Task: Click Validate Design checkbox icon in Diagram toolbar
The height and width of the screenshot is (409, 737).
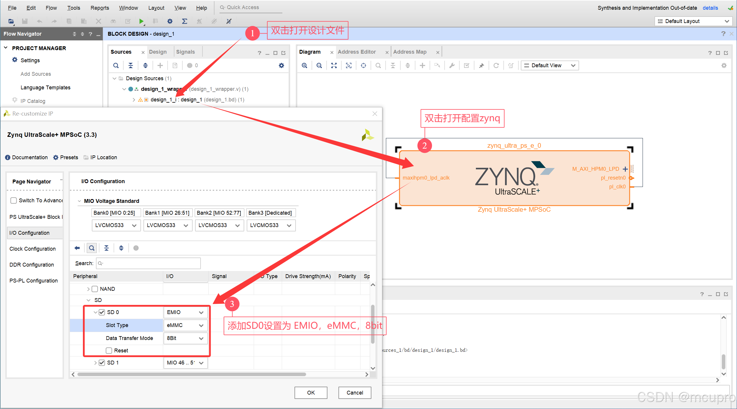Action: 467,65
